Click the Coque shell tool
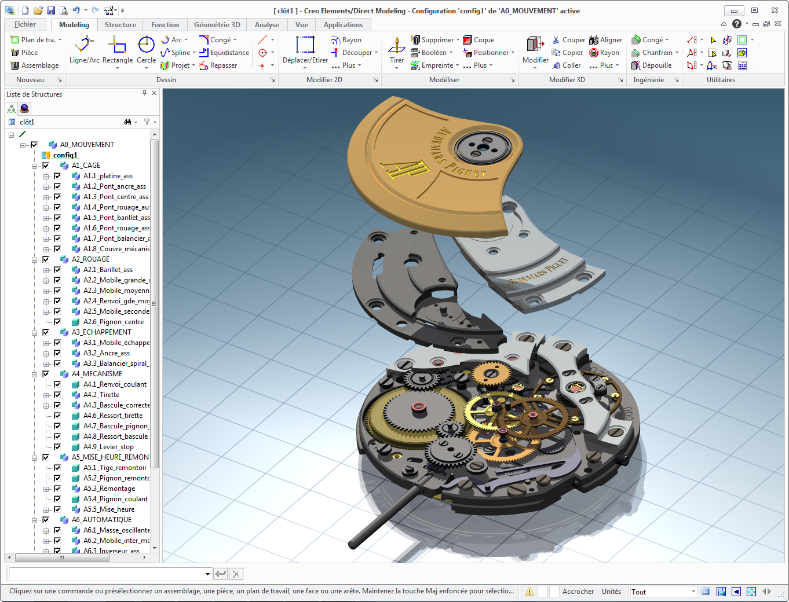789x602 pixels. [478, 40]
